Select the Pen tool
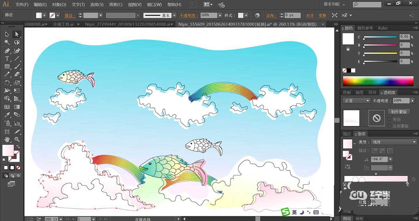This screenshot has width=419, height=221. (x=7, y=50)
